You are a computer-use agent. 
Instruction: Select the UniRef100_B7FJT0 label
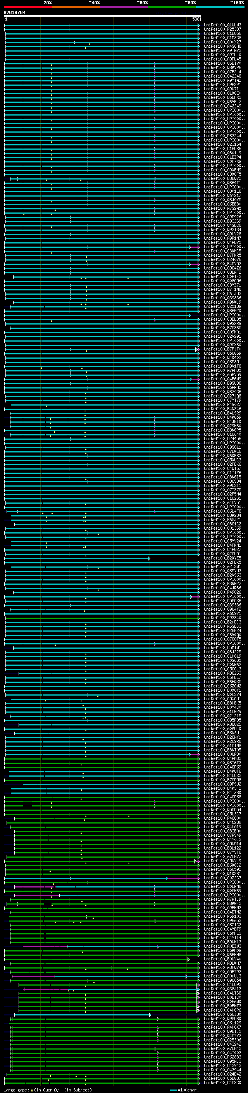(x=222, y=349)
